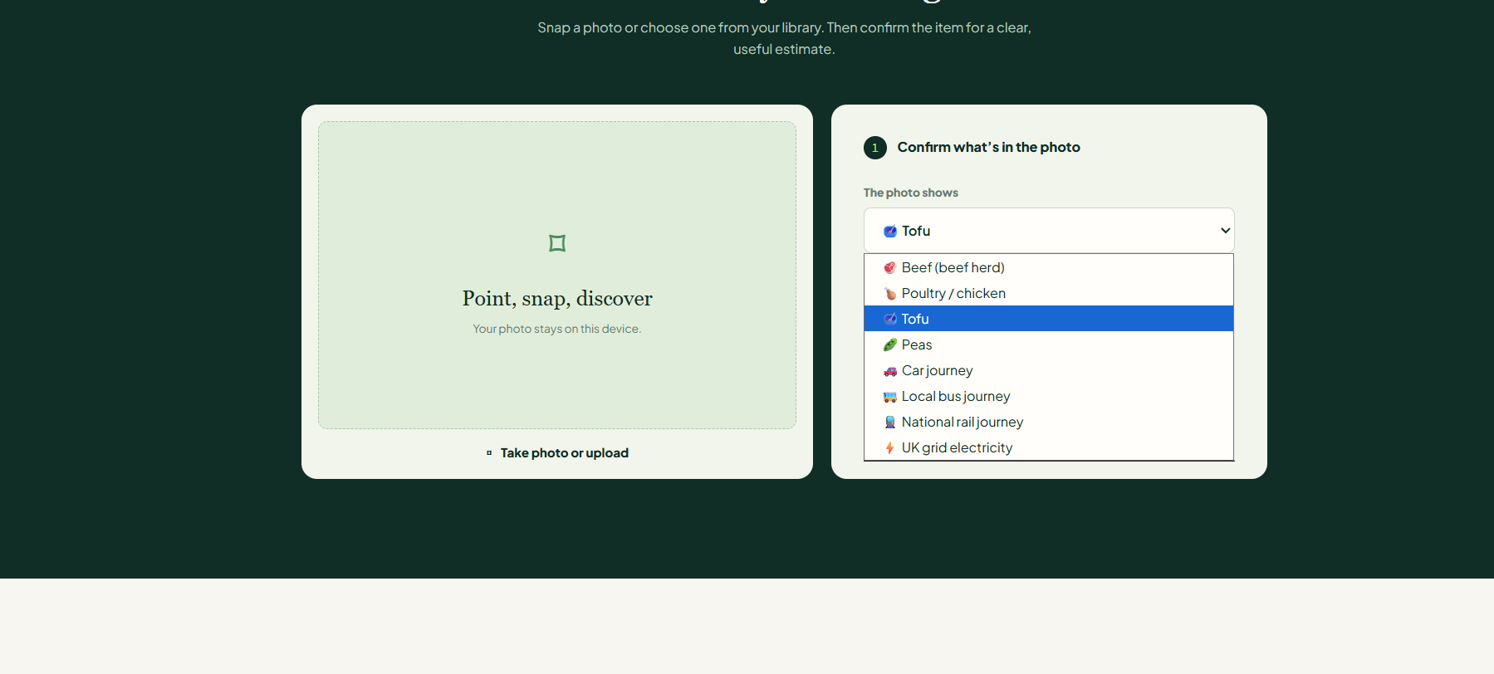Click the pea pod icon

[889, 344]
